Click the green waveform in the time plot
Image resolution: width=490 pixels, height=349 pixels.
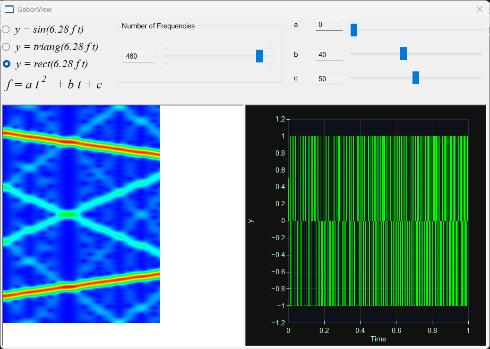[378, 221]
